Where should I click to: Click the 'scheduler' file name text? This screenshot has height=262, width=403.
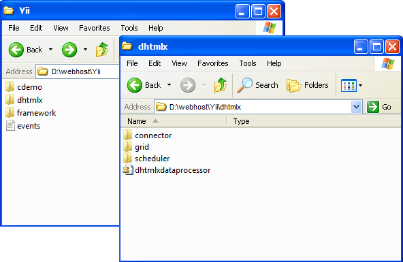click(152, 159)
